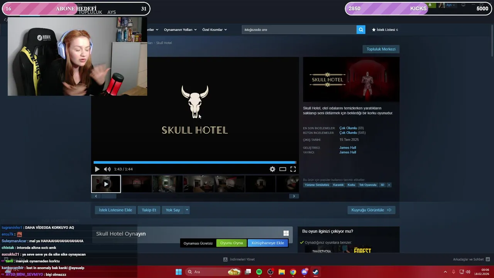494x278 pixels.
Task: Click the Windows taskbar Ara search box
Action: 213,272
